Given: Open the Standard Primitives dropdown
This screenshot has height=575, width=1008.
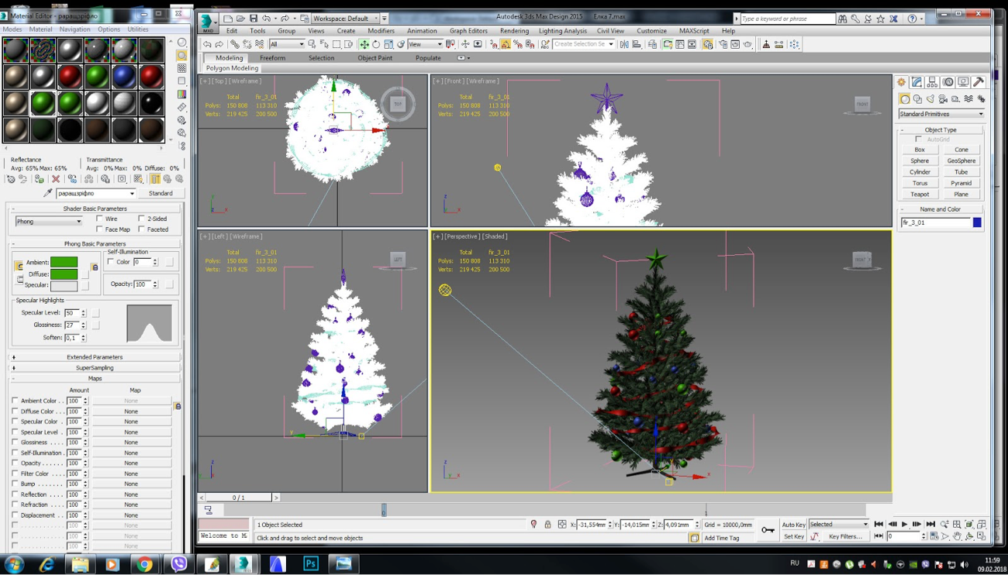Looking at the screenshot, I should click(941, 114).
